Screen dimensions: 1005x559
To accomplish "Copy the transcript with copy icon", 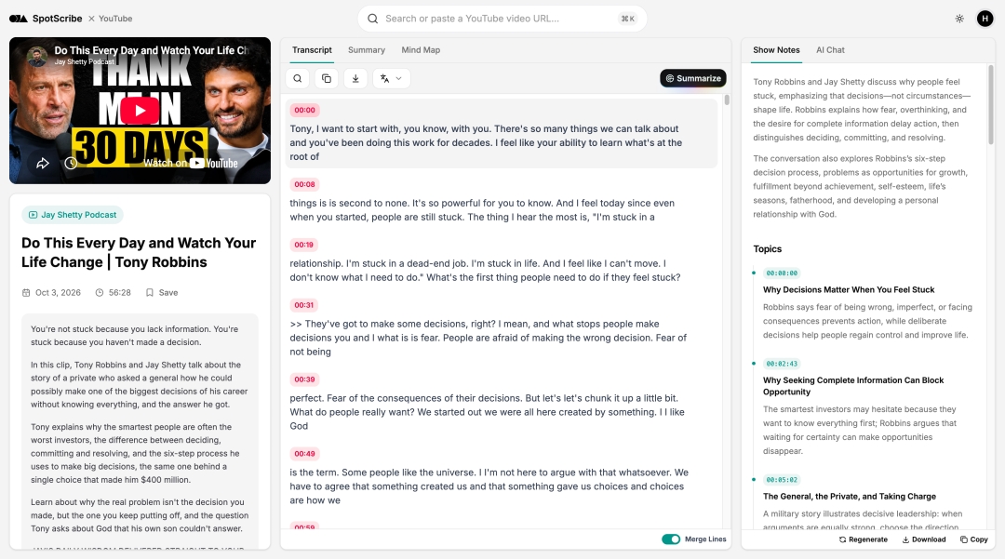I will 327,78.
